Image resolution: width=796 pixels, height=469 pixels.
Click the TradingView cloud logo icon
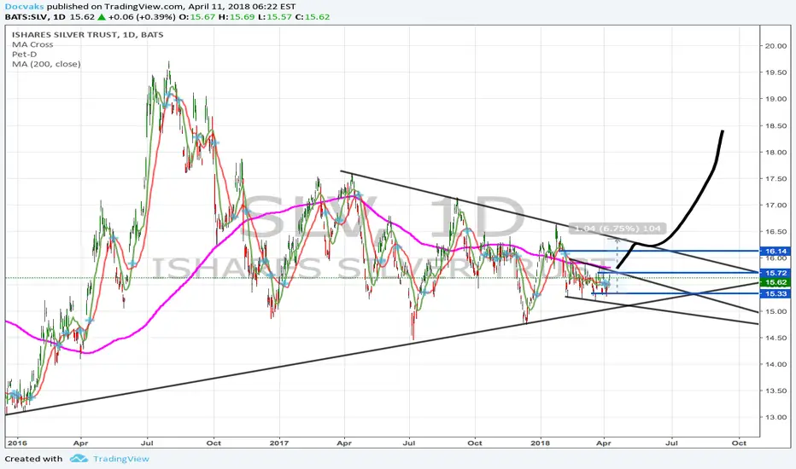79,459
